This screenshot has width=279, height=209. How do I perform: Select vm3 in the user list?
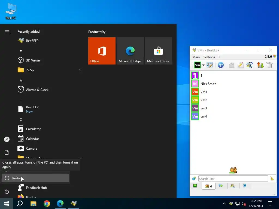tap(233, 108)
